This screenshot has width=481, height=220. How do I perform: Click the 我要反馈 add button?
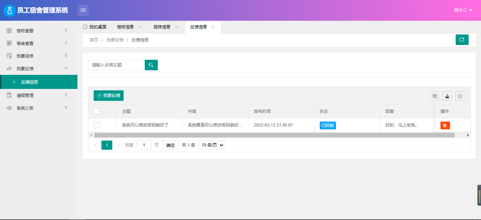108,96
